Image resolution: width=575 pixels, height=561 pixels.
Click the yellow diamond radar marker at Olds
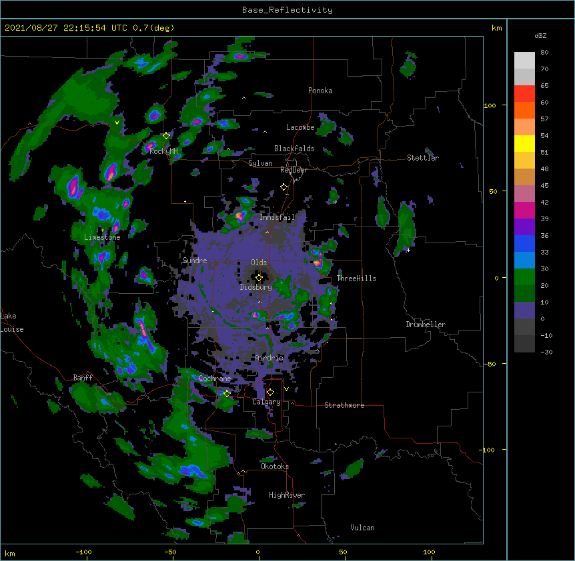(259, 278)
